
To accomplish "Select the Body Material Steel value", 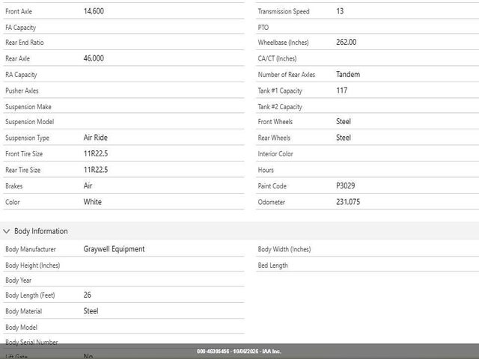I will (x=91, y=311).
